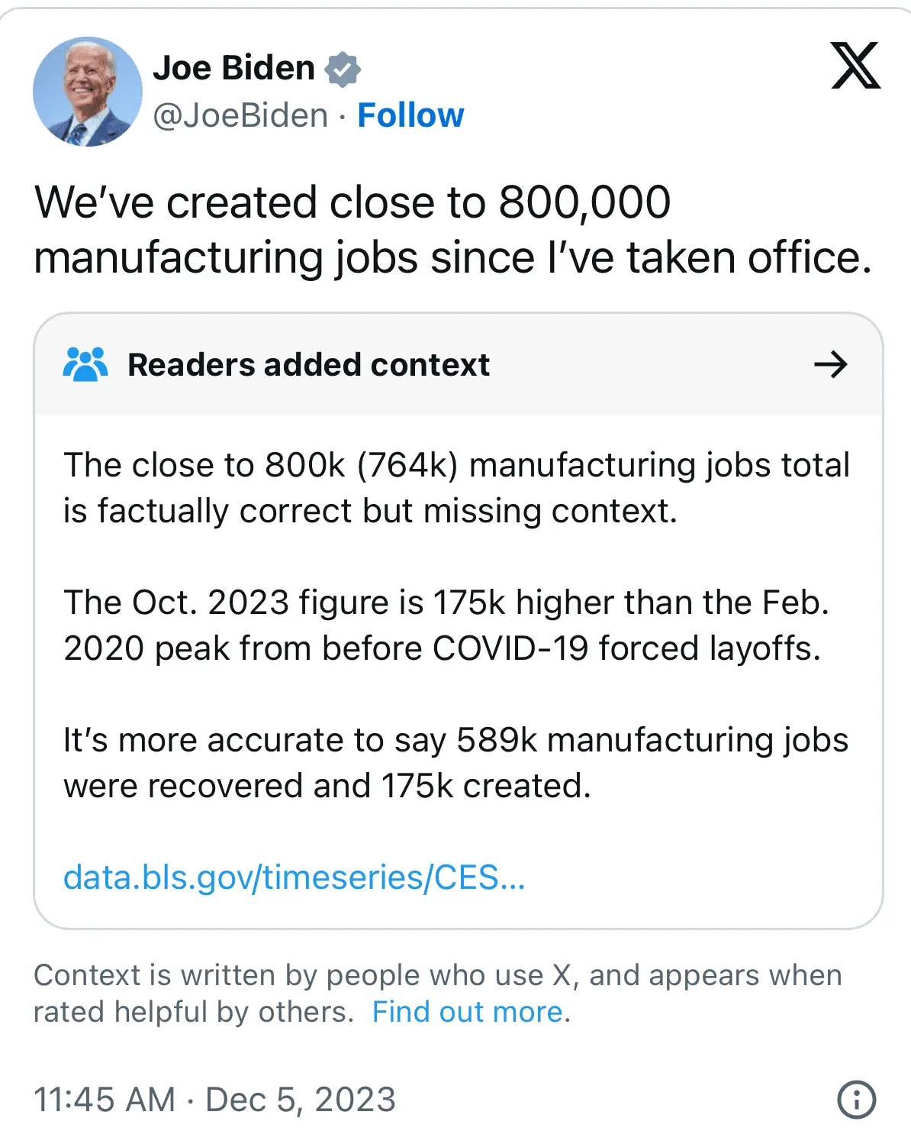The height and width of the screenshot is (1144, 911).
Task: Open the data.bls.gov timeseries link
Action: [x=295, y=877]
